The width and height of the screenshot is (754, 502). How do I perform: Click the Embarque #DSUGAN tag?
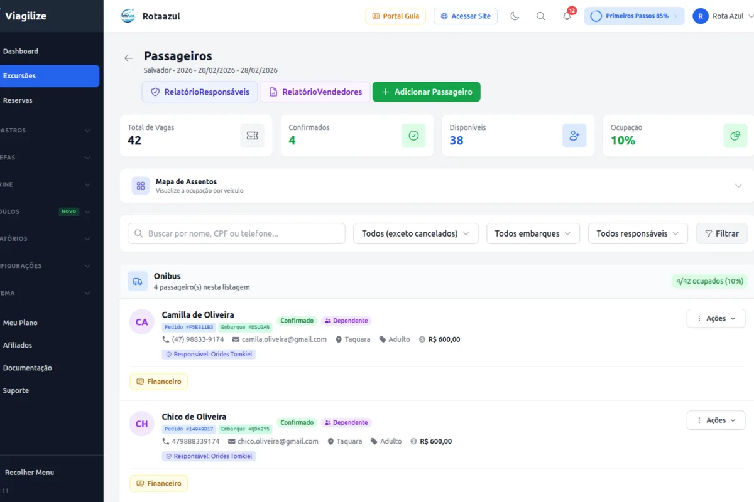(245, 327)
